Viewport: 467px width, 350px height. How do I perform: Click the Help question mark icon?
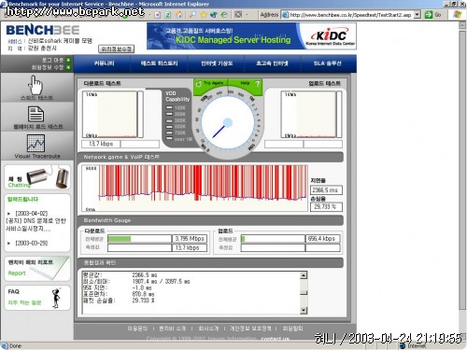[257, 84]
